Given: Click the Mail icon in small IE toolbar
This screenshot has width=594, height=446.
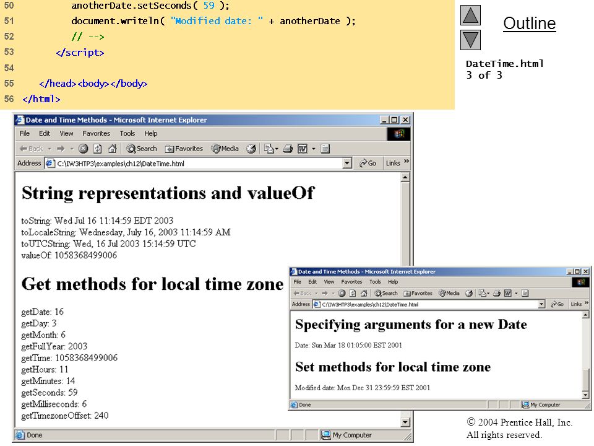Looking at the screenshot, I should [483, 293].
